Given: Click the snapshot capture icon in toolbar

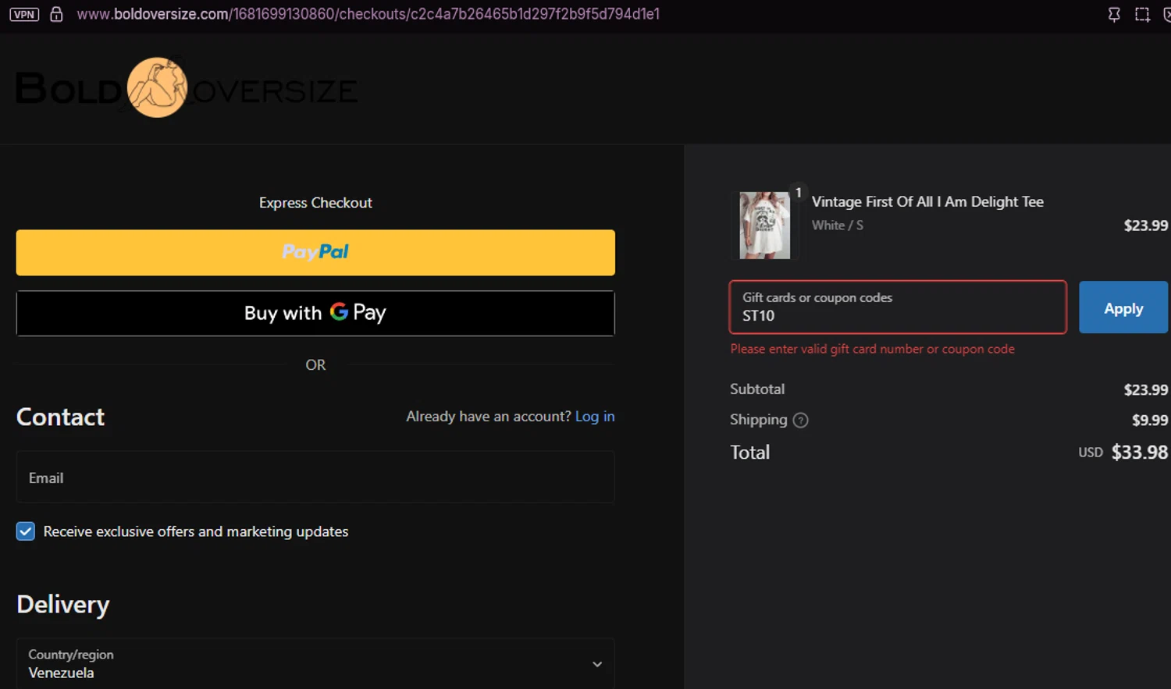Looking at the screenshot, I should (1142, 14).
